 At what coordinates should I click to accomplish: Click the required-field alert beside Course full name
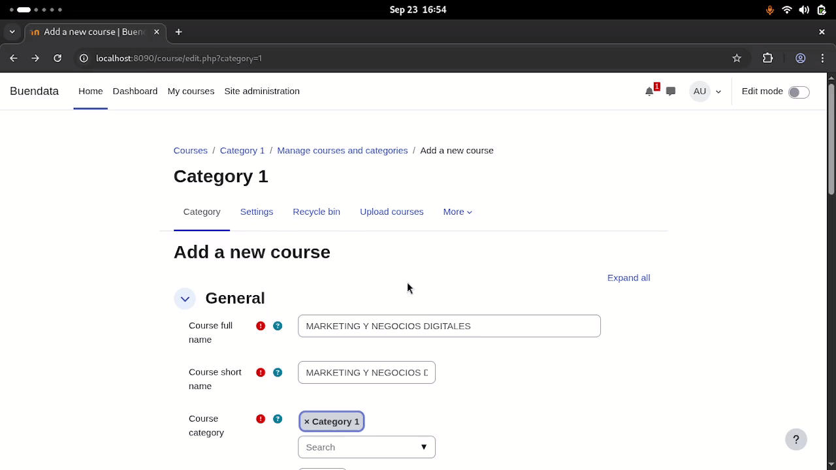261,326
